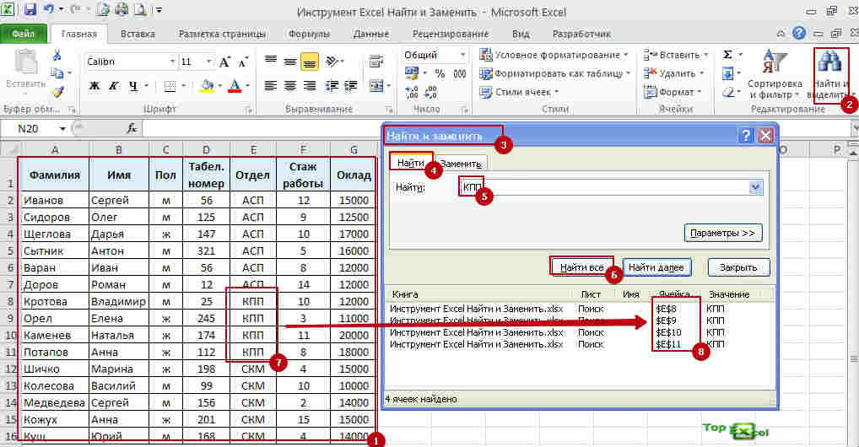
Task: Select the Format Painter brush icon
Action: tap(57, 92)
